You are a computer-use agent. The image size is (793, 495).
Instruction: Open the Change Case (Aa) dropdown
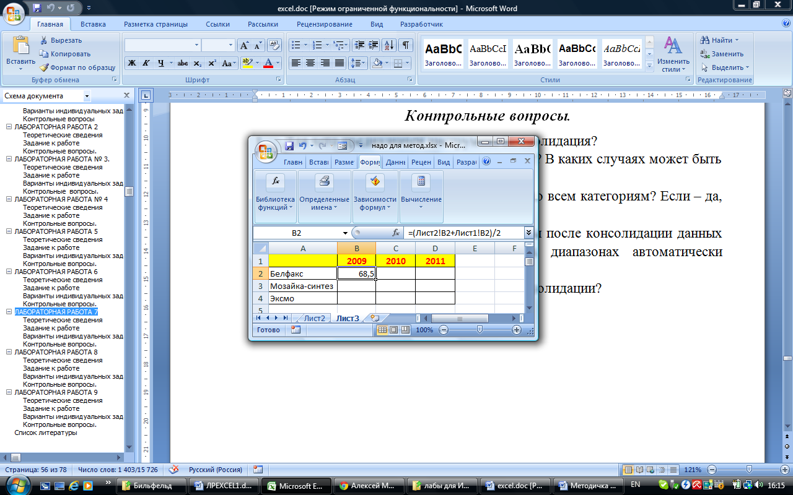pos(229,63)
